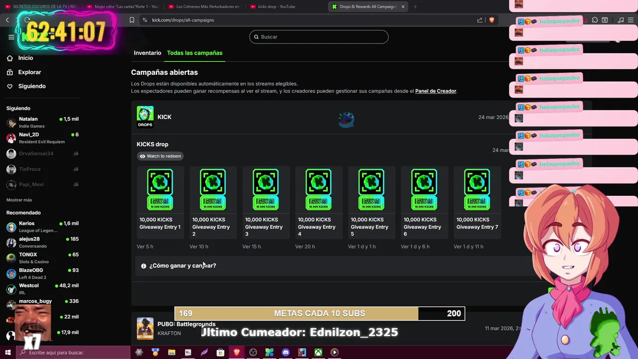Open the browser extensions puzzle icon
This screenshot has height=359, width=638.
pos(595,20)
